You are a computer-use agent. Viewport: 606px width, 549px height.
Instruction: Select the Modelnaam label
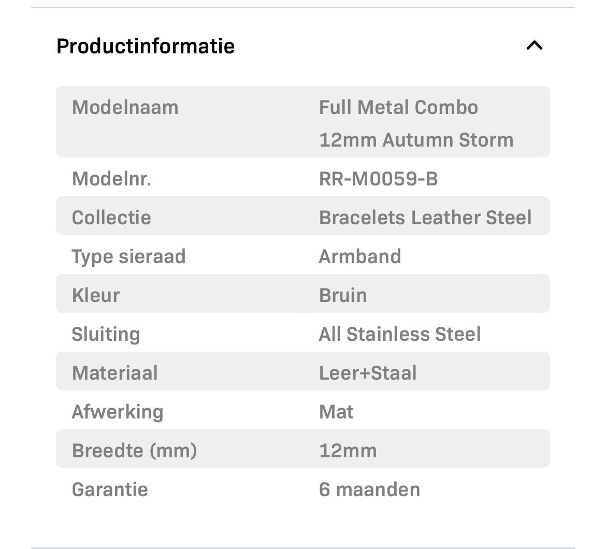125,108
